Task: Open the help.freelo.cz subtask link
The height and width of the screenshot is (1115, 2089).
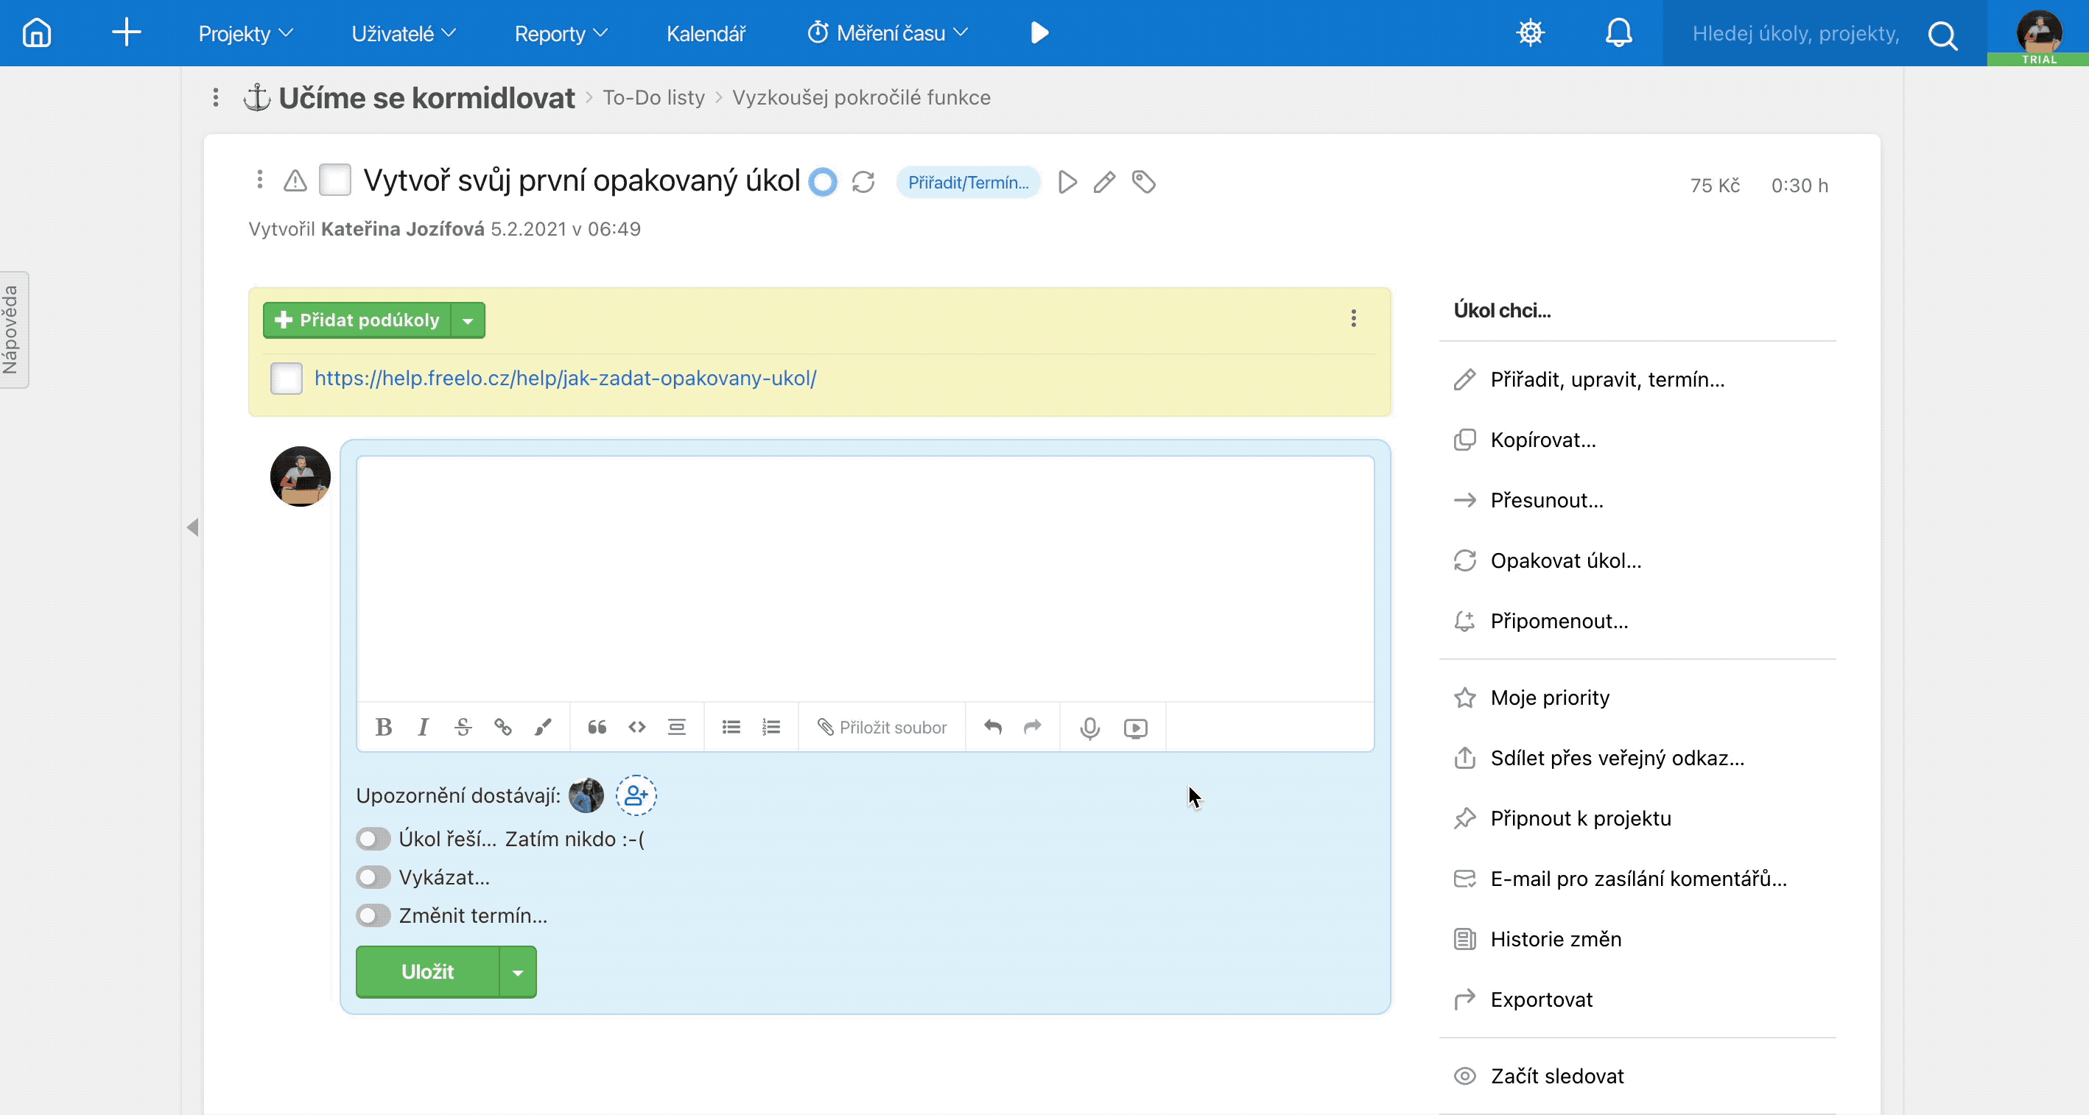Action: (x=565, y=378)
